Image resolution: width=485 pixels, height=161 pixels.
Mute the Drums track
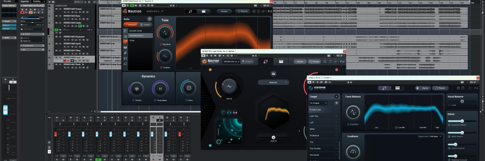pos(56,9)
